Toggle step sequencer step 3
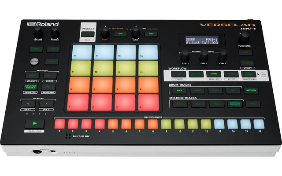Viewport: 282px width, 176px height. pos(86,124)
